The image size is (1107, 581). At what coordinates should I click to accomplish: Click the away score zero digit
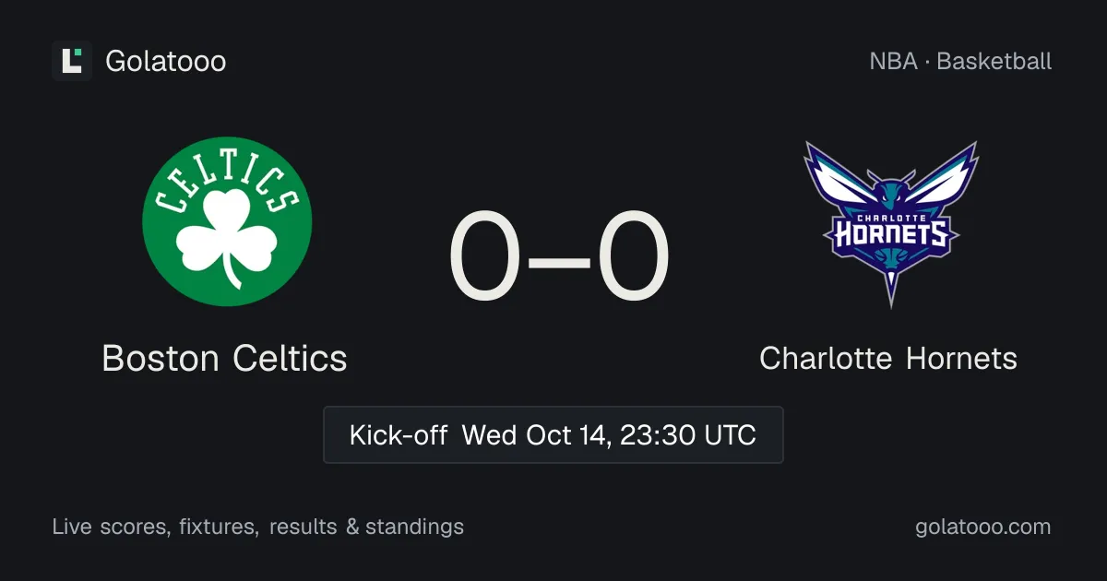tap(634, 257)
